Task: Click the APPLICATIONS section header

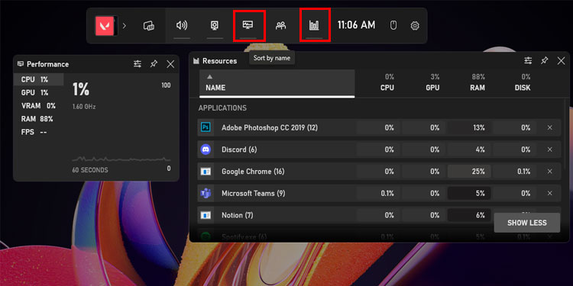Action: pyautogui.click(x=222, y=108)
